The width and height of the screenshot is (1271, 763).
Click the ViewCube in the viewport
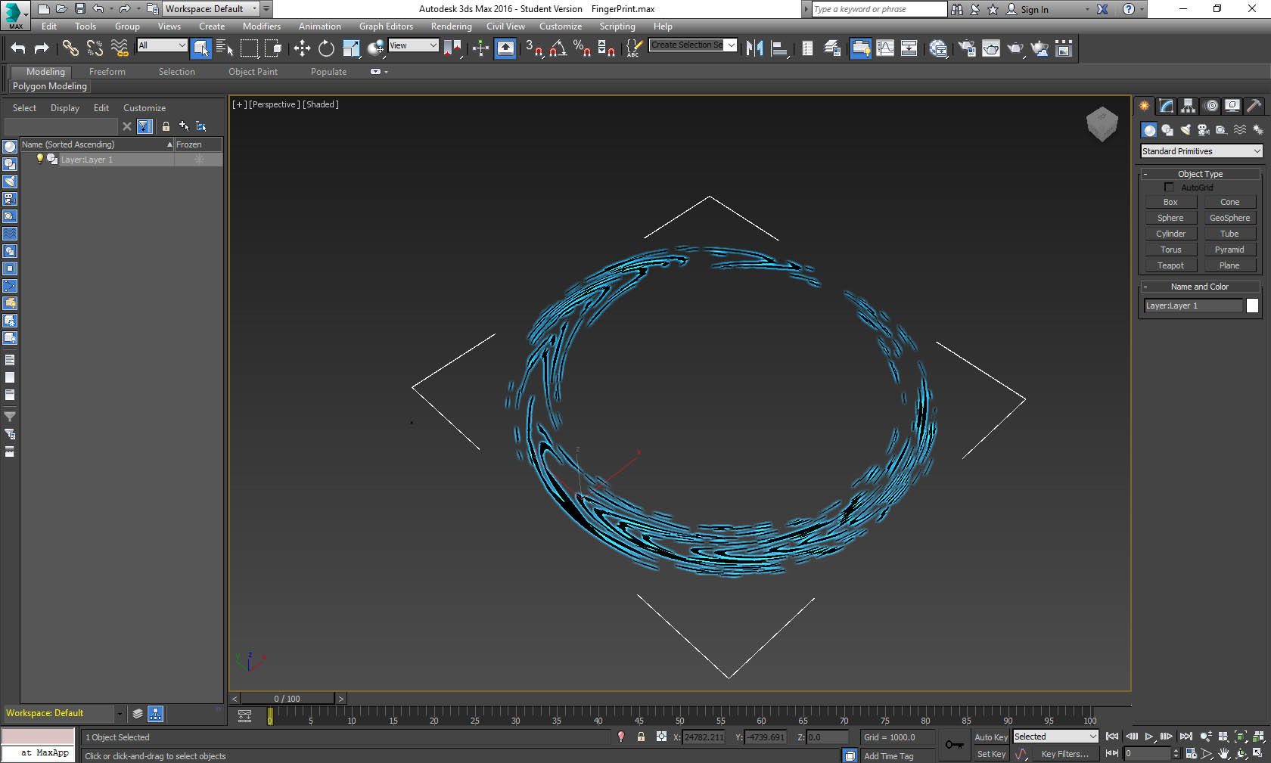(1102, 123)
